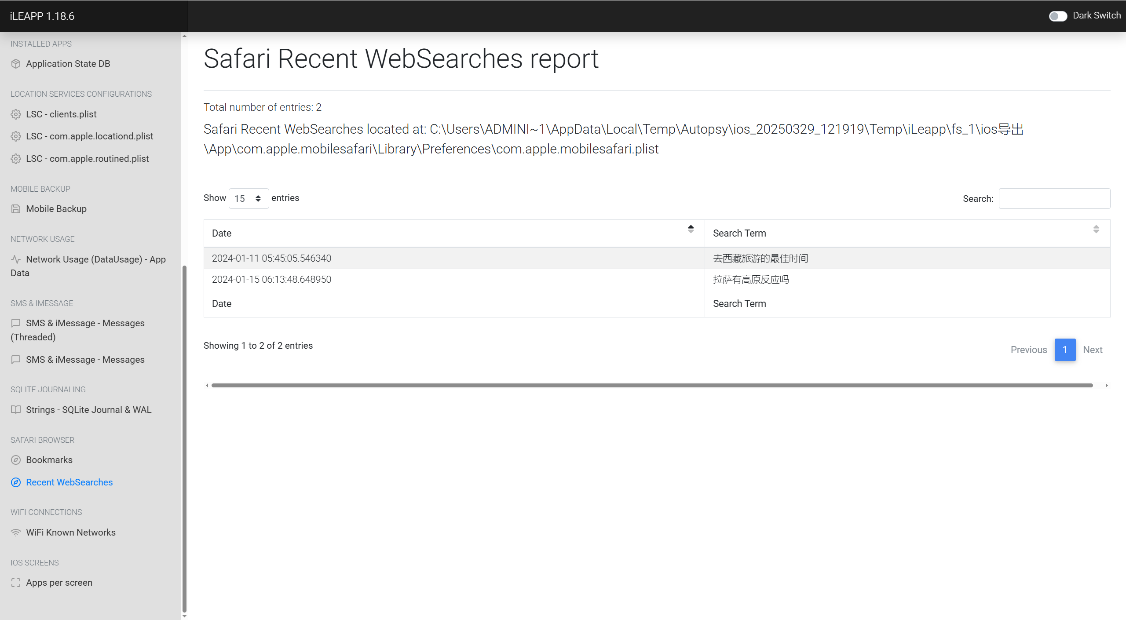Click the chat bubble icon beside Messages (Threaded)
The image size is (1126, 620).
coord(16,323)
